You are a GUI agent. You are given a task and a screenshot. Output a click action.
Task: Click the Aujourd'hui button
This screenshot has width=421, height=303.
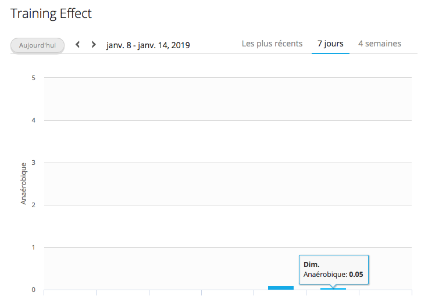coord(37,45)
